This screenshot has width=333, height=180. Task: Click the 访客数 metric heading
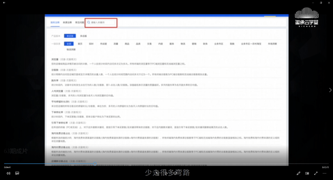55,70
